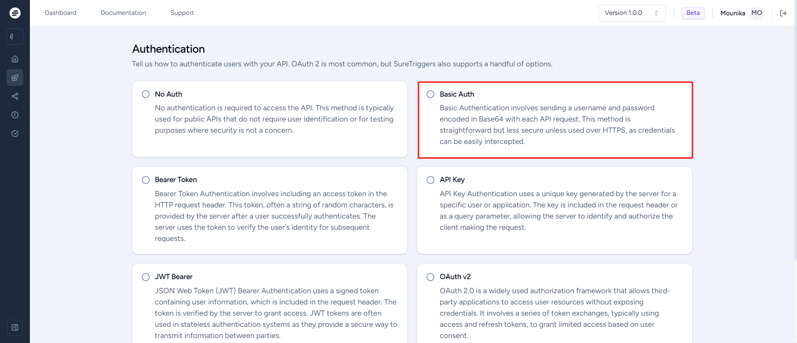Select the No Auth radio button
This screenshot has width=797, height=343.
pyautogui.click(x=146, y=94)
